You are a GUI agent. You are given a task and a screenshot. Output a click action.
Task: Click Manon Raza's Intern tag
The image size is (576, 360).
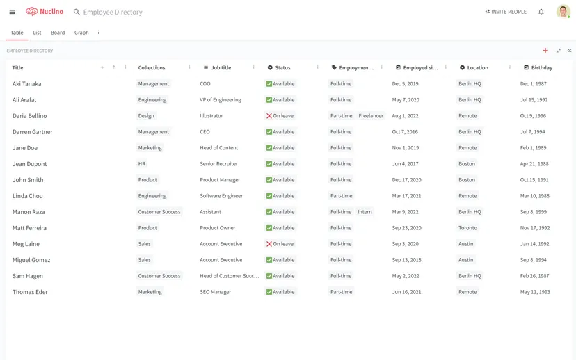coord(365,212)
